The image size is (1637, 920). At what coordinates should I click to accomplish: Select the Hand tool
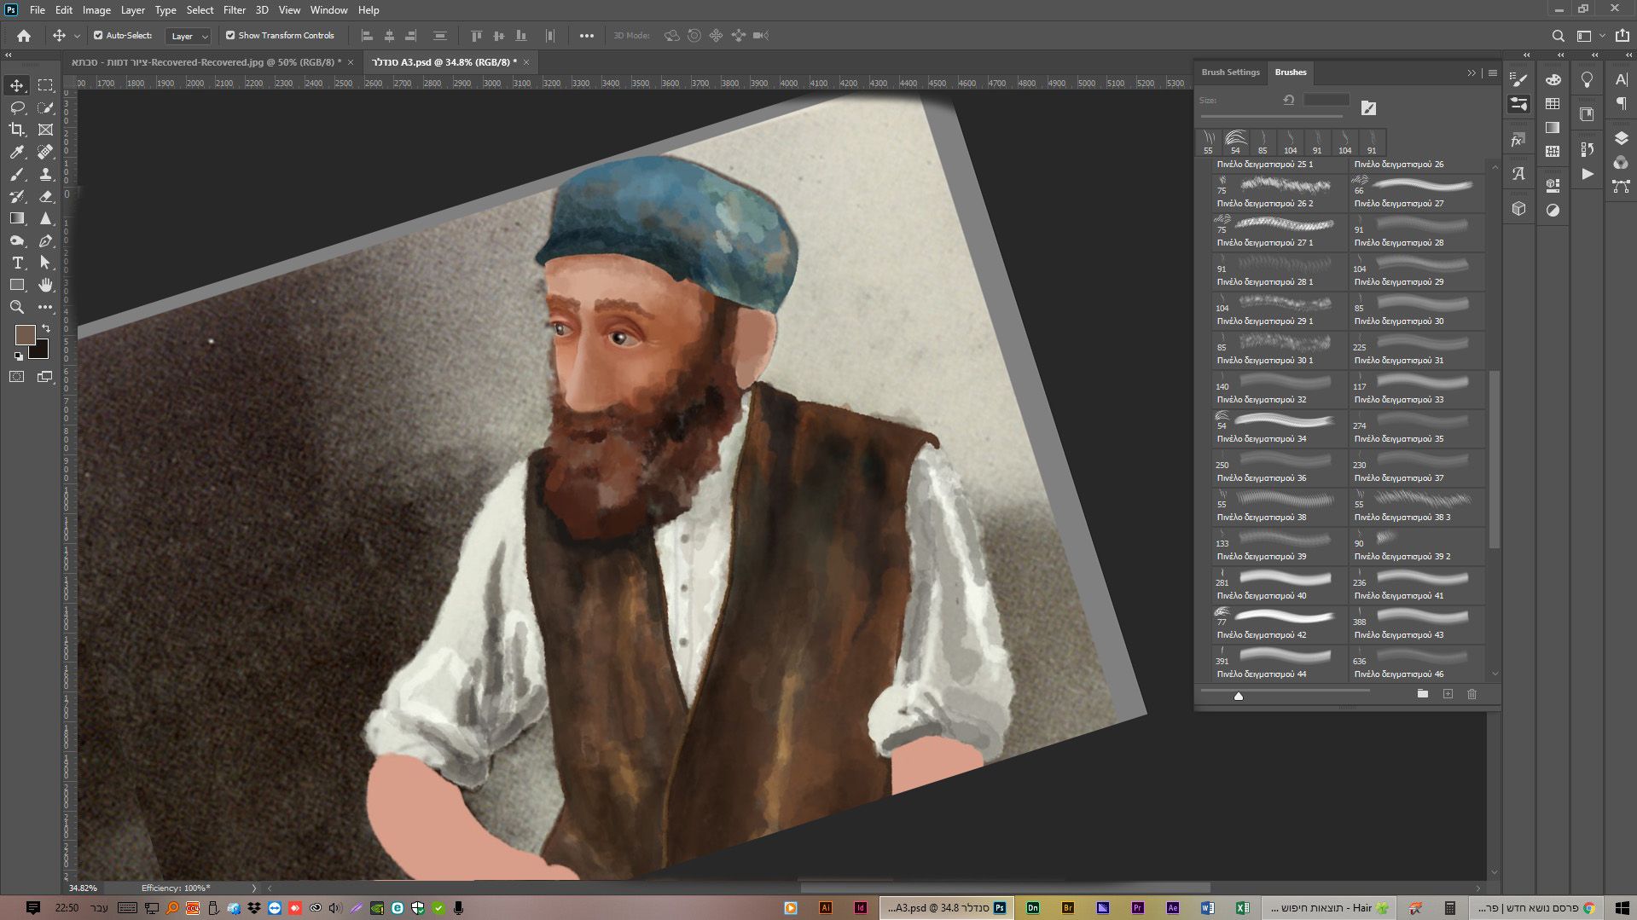46,285
